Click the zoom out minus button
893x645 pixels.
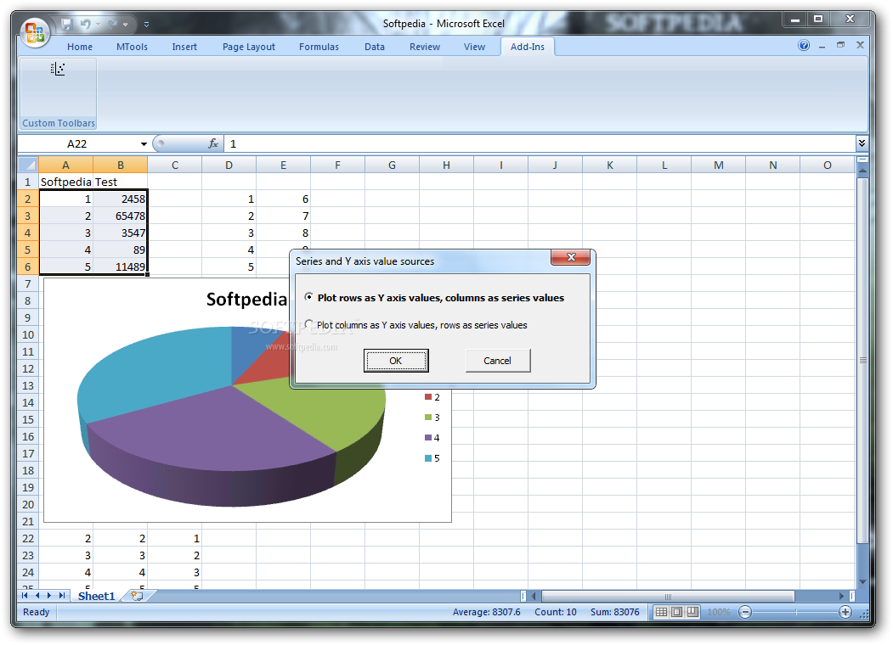[745, 612]
